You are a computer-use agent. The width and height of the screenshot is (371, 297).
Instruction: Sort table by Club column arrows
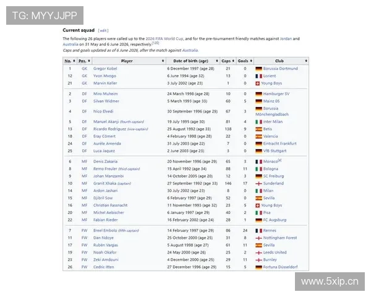[x=306, y=61]
